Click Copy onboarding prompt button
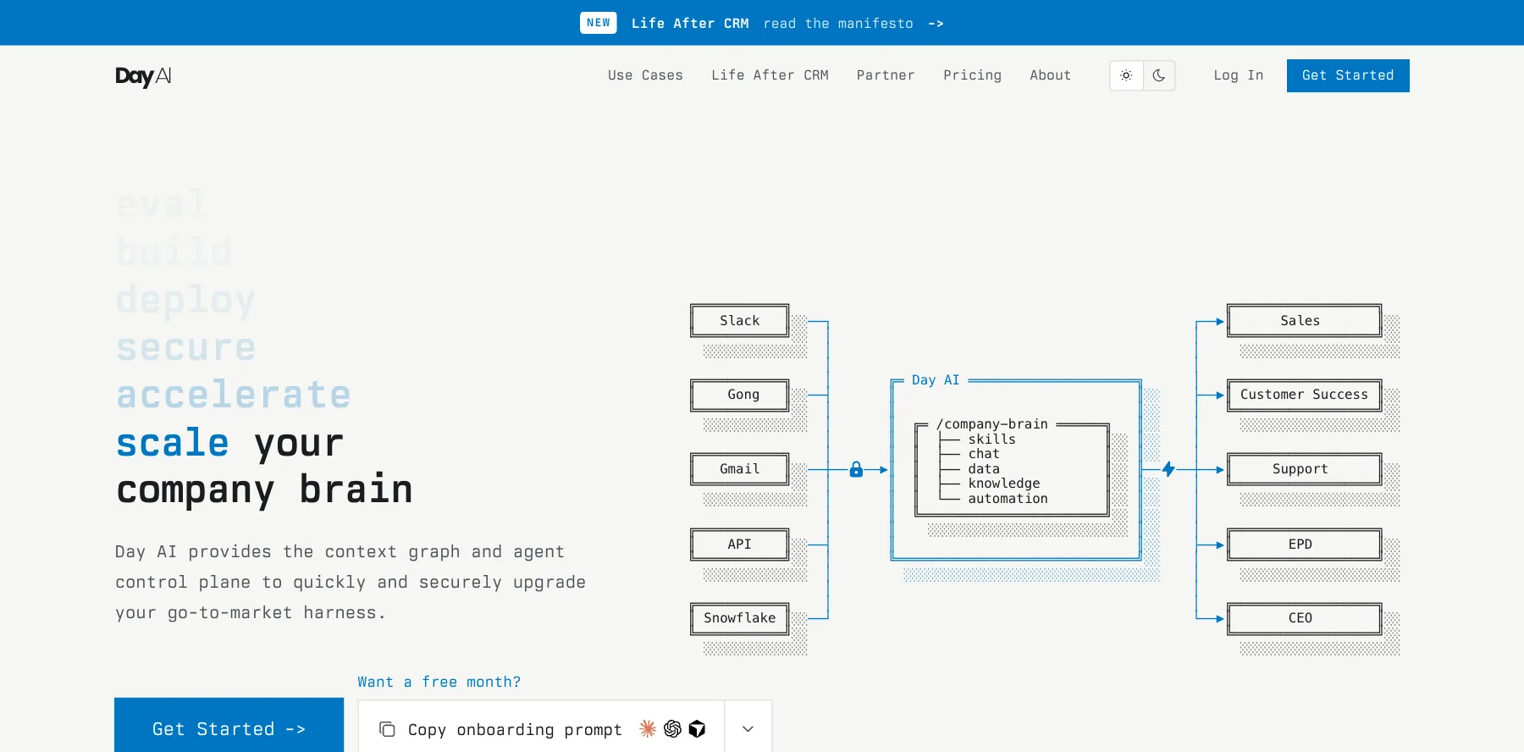1524x752 pixels. click(x=542, y=728)
